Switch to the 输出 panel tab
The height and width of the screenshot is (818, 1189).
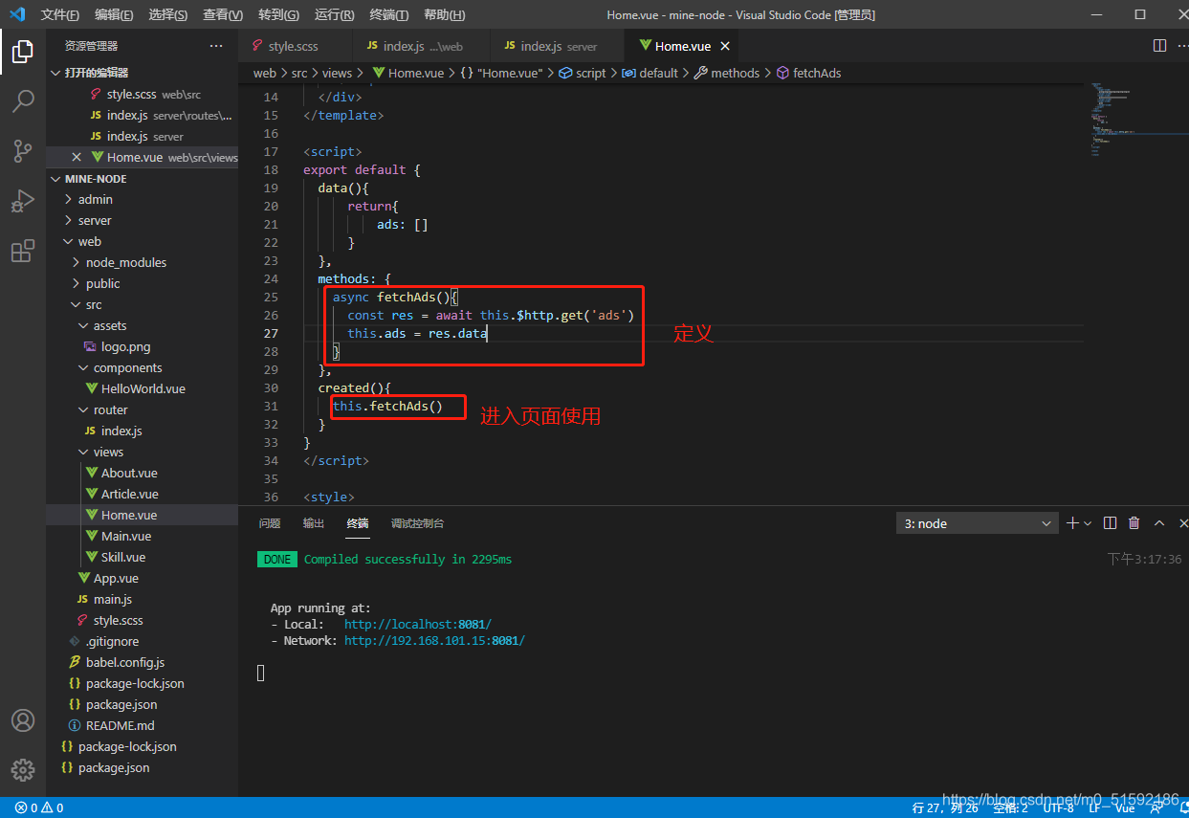coord(314,523)
